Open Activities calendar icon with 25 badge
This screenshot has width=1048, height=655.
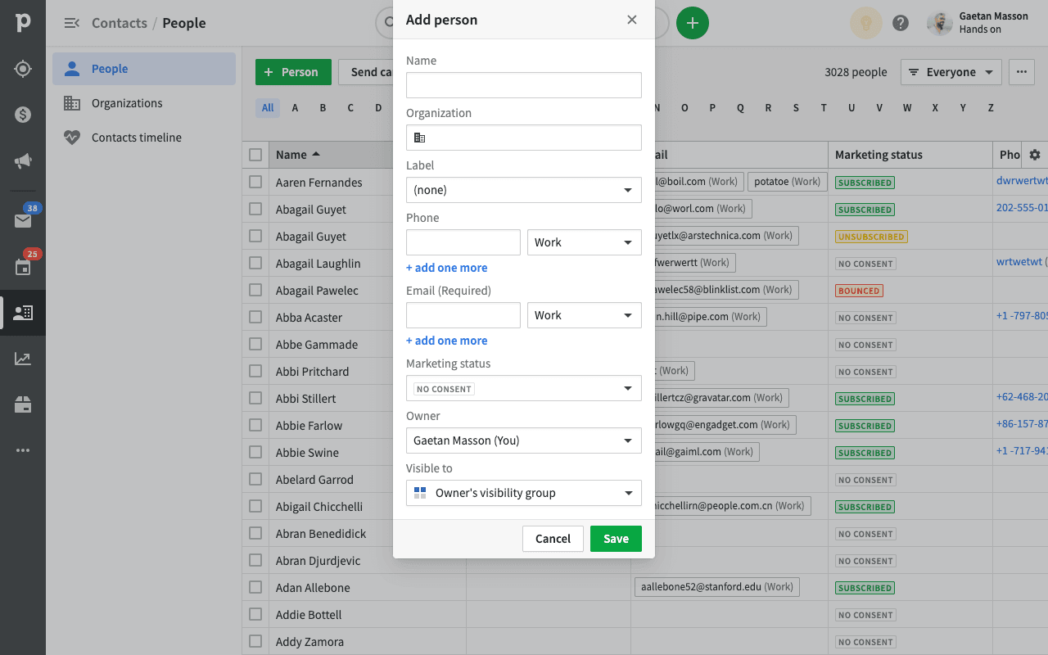tap(23, 267)
